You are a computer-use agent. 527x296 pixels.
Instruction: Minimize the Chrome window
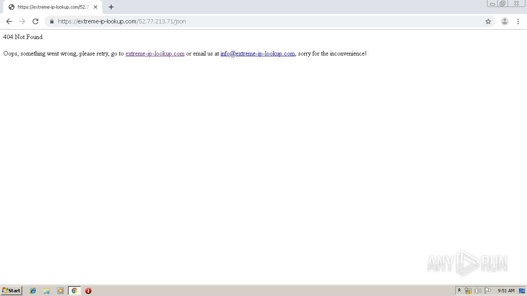point(492,4)
